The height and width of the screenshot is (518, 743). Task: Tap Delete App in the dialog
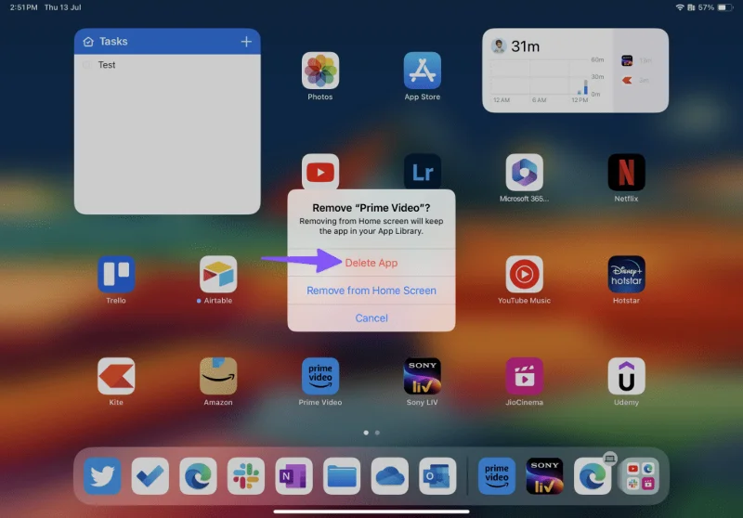pos(371,263)
